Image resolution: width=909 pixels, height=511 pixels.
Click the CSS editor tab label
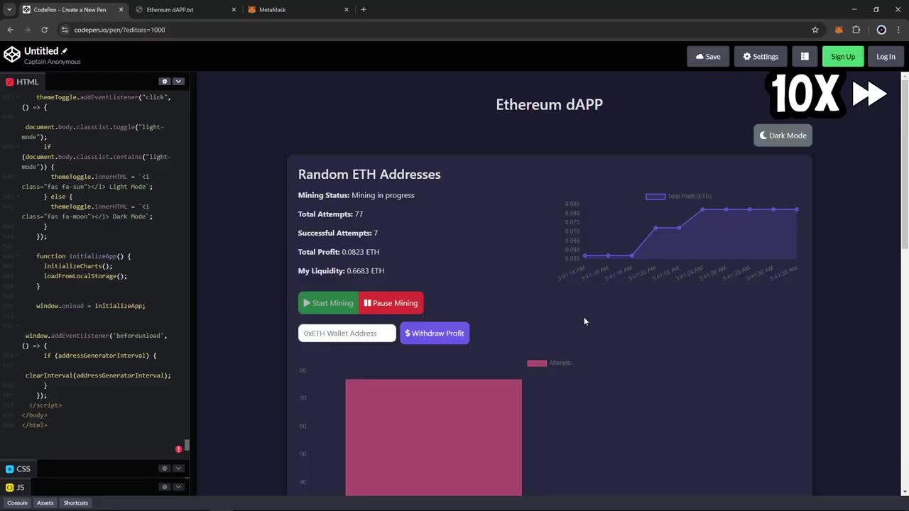18,468
